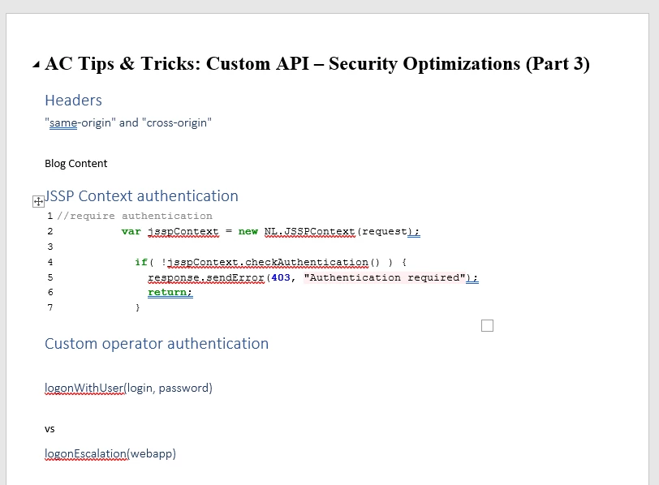Click the underlined word "same"

[63, 123]
